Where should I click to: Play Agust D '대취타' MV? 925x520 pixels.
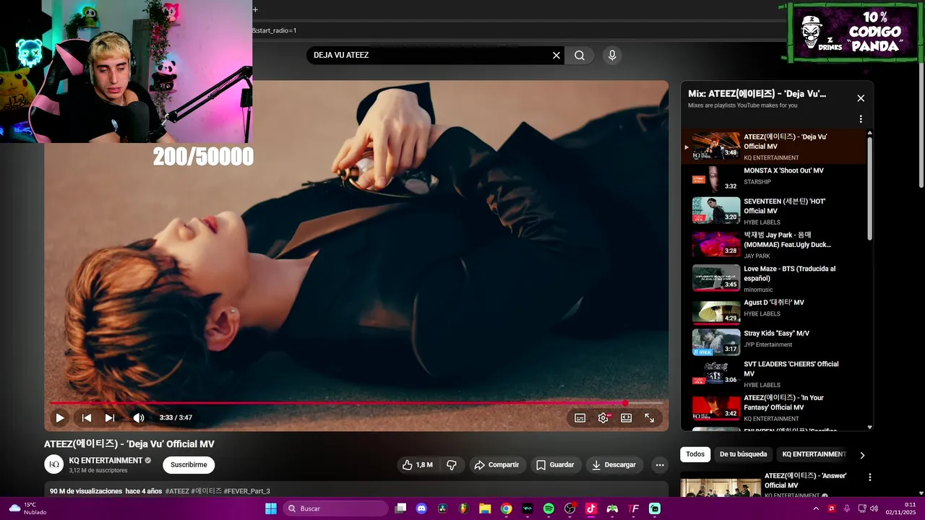point(773,311)
